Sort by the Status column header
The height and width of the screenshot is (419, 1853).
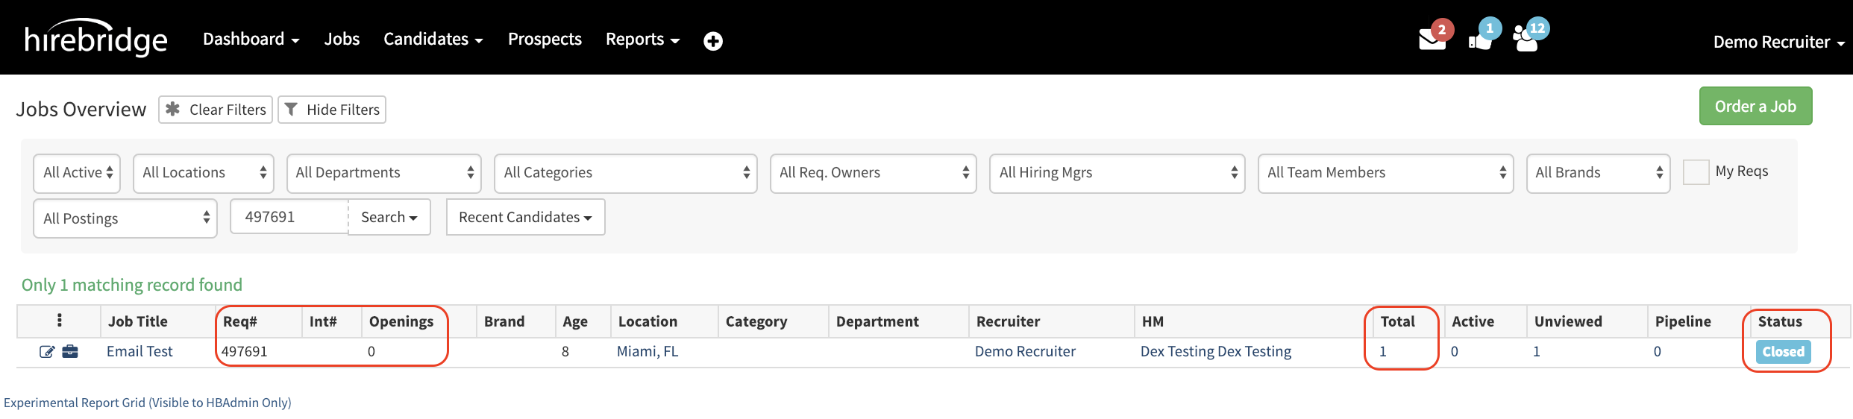coord(1780,321)
